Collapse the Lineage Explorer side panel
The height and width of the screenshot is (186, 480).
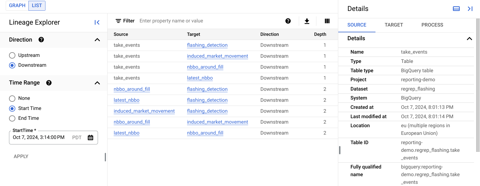pyautogui.click(x=97, y=22)
